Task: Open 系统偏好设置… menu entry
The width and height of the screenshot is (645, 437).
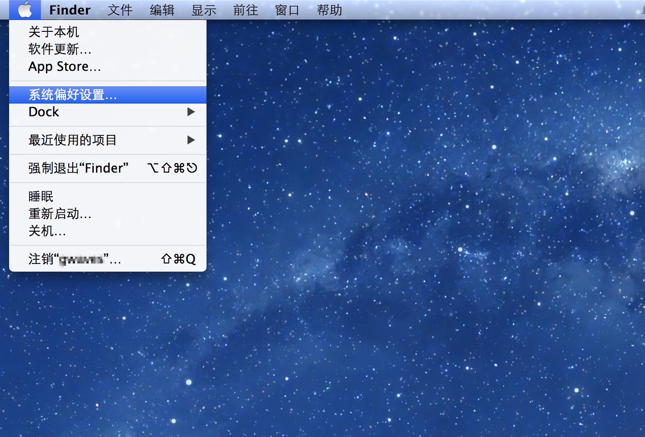Action: tap(108, 94)
